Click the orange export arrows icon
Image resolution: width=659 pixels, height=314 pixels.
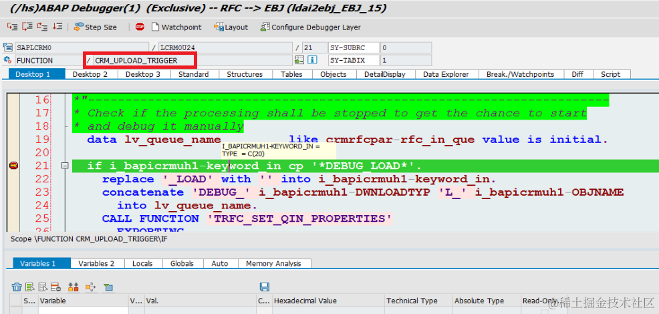click(91, 287)
